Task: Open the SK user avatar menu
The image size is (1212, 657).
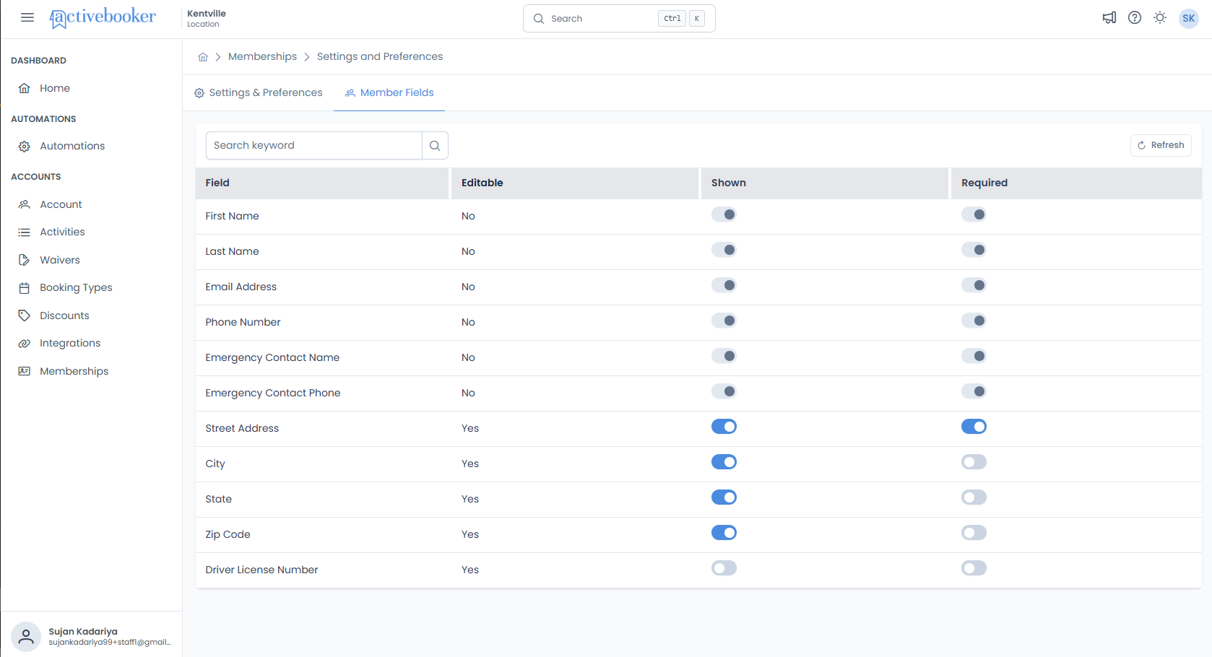Action: [1188, 18]
